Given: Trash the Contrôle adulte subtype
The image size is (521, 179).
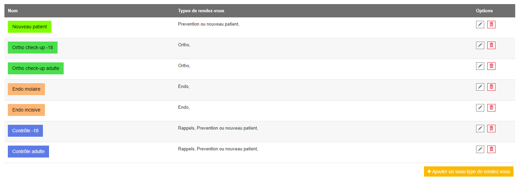Looking at the screenshot, I should [491, 149].
